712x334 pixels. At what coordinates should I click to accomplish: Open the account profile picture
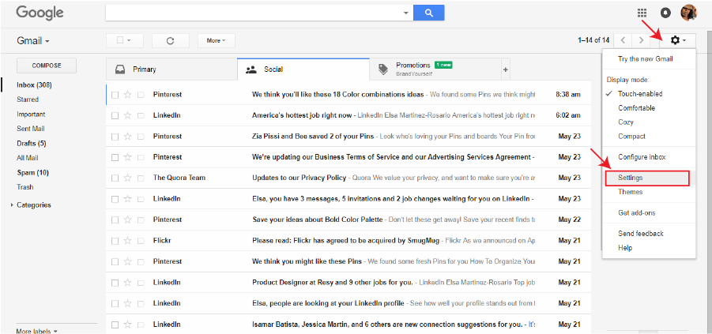688,13
